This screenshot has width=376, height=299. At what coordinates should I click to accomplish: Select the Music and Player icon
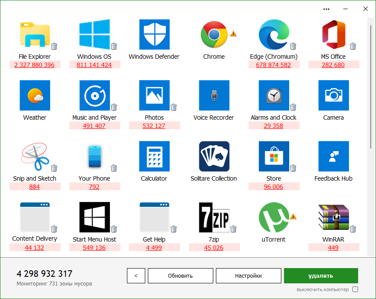click(95, 95)
